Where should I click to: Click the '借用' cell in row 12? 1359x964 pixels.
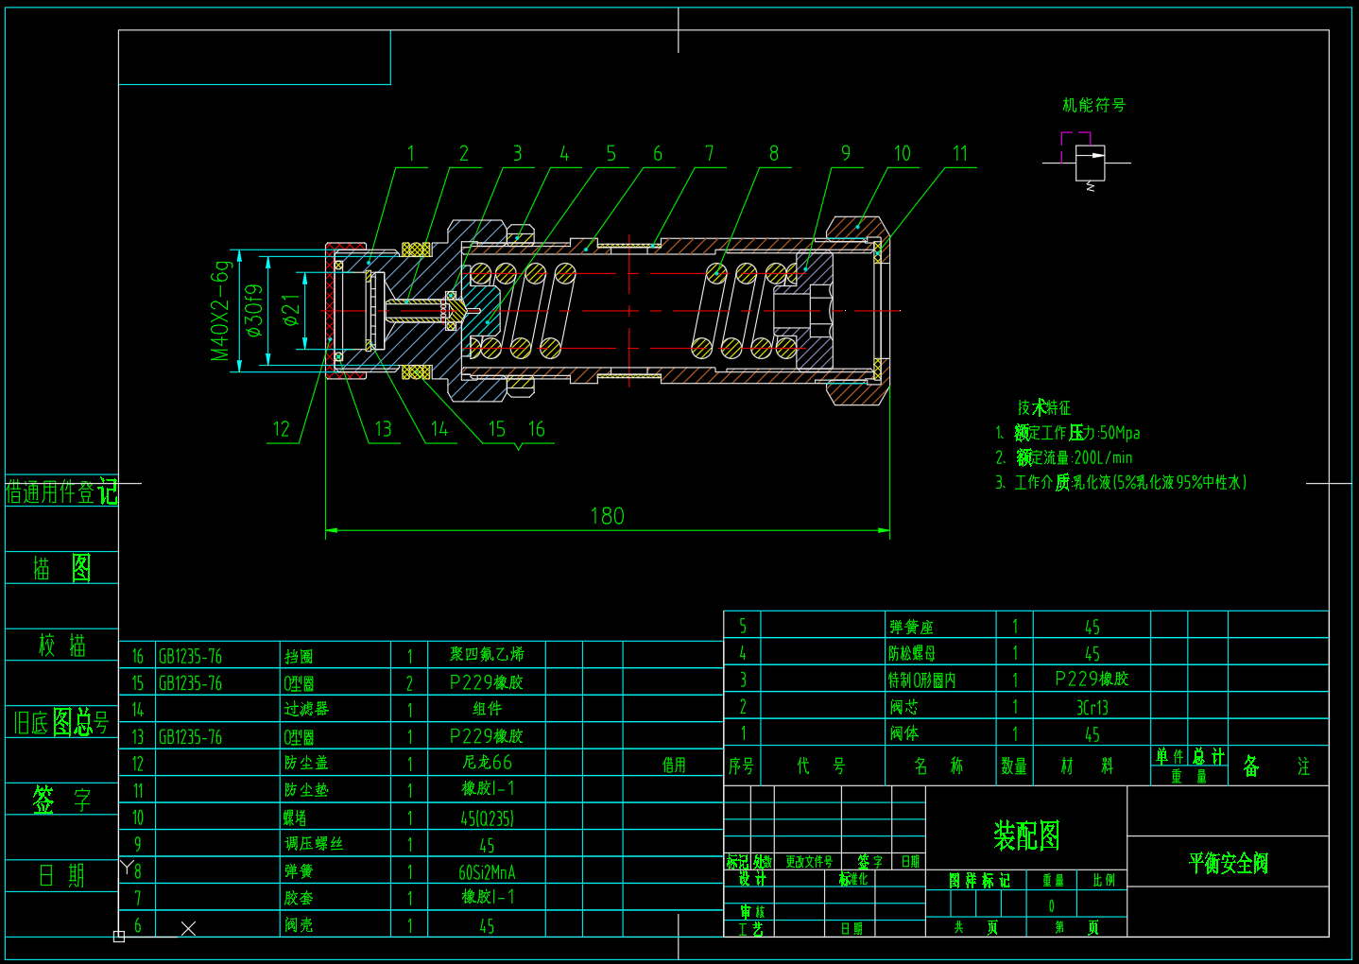pyautogui.click(x=674, y=765)
